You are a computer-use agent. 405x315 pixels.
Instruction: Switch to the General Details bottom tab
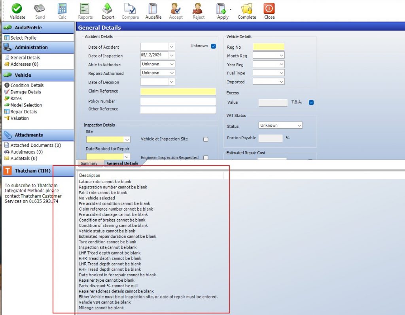(123, 163)
